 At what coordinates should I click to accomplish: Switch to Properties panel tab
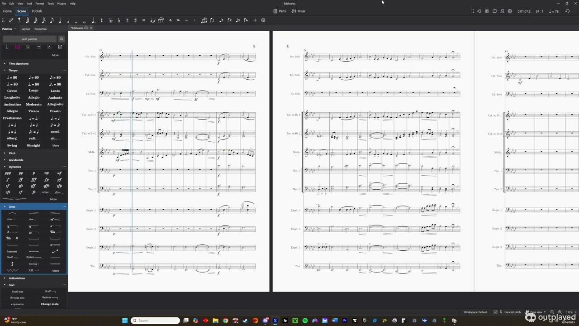[40, 29]
